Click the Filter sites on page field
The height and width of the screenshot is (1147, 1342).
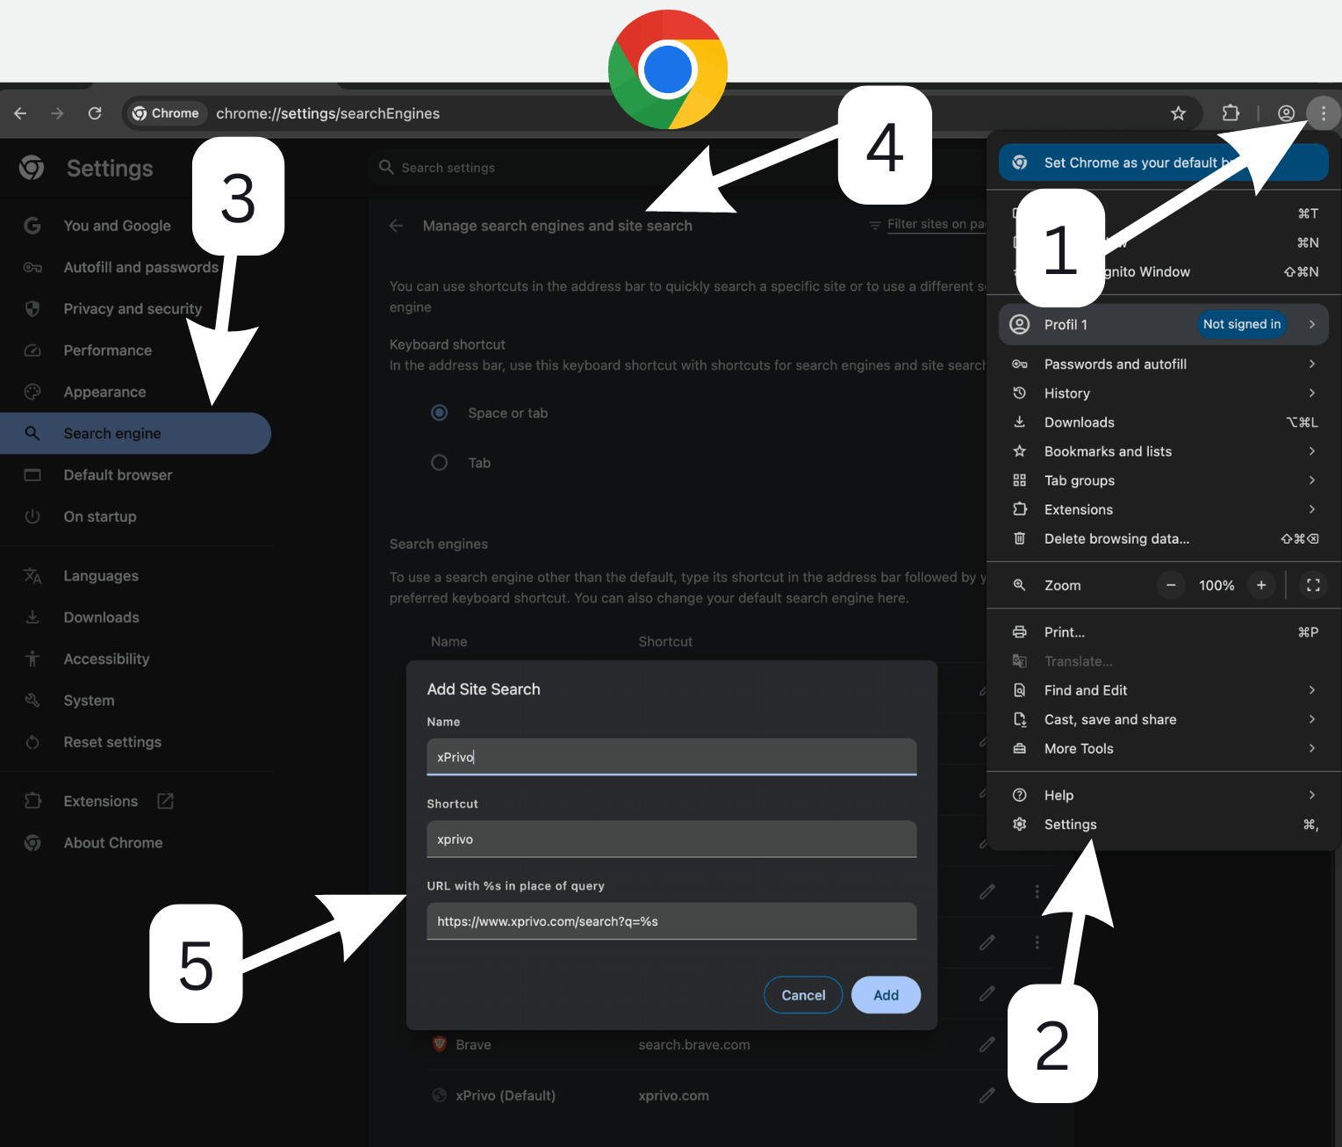[936, 224]
